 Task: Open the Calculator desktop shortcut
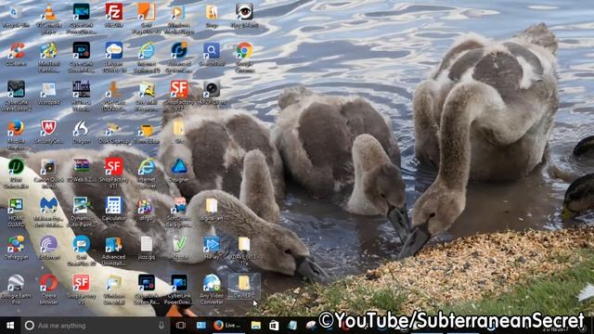click(x=113, y=209)
